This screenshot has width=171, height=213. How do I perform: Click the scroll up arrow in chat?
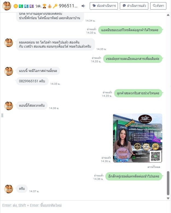[x=168, y=15]
